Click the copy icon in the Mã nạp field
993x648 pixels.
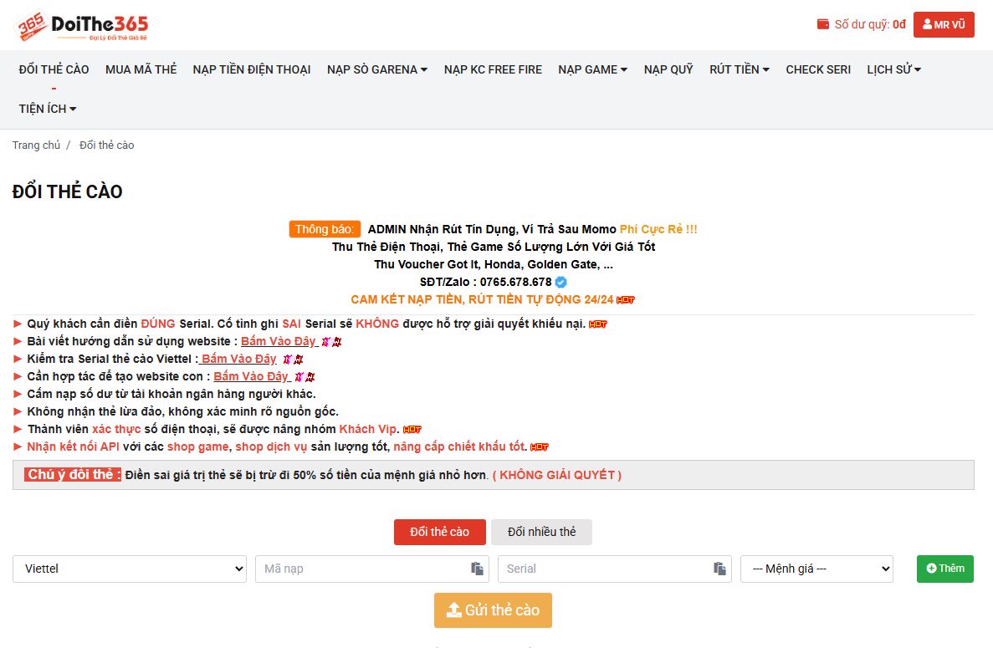476,568
